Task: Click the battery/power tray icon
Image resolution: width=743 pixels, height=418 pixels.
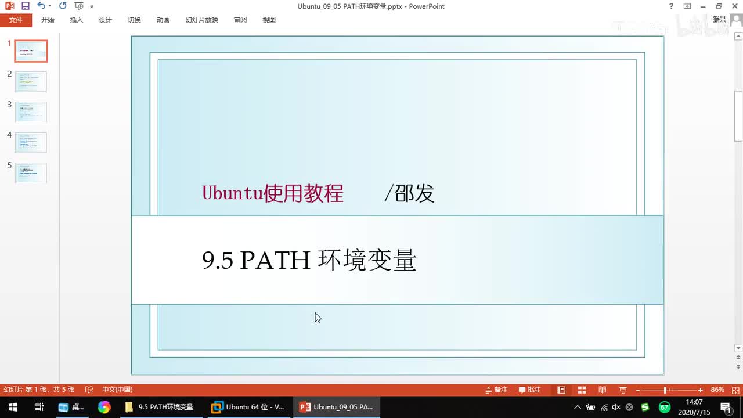Action: tap(591, 407)
